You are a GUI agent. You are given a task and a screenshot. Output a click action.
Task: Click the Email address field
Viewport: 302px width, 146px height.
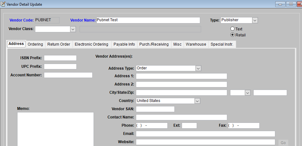205,134
